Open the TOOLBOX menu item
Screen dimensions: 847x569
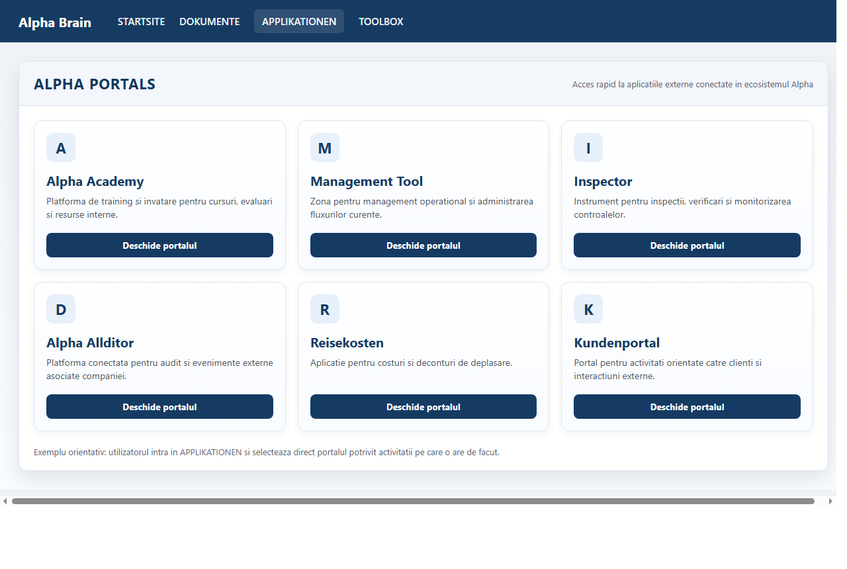coord(381,21)
